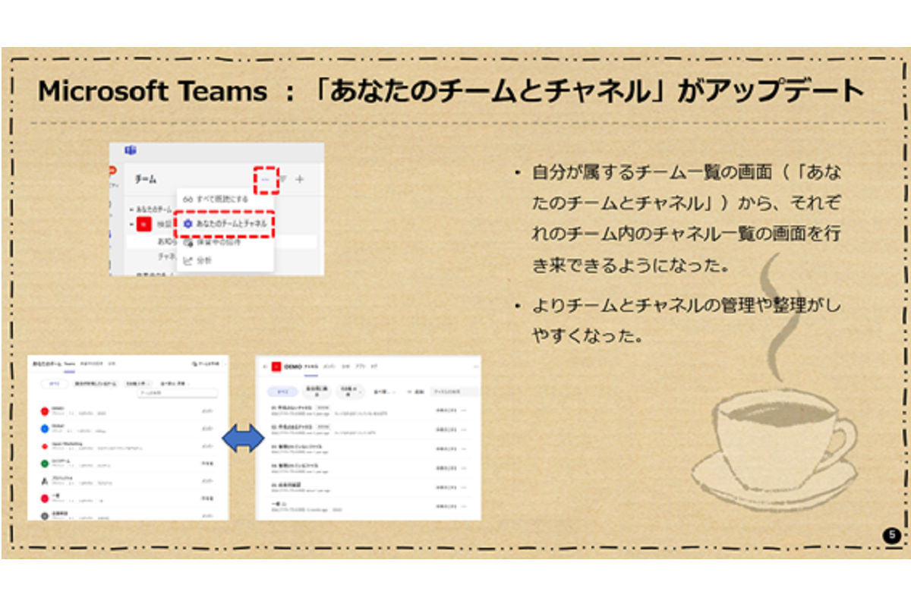Click the Teams logo icon in the top screenshot
The height and width of the screenshot is (607, 911).
(x=131, y=150)
